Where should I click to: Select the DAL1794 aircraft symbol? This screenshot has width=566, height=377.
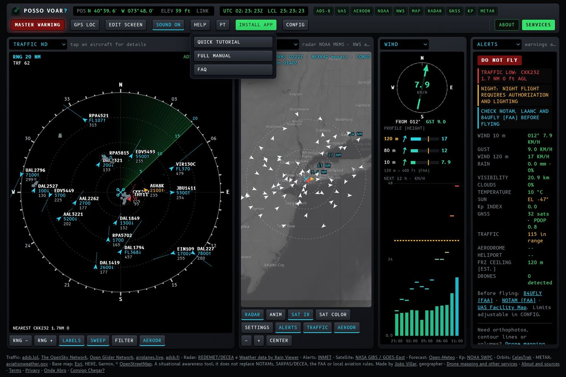pos(120,252)
